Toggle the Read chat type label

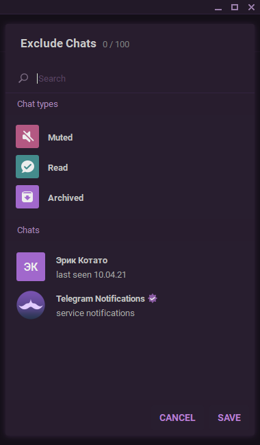pyautogui.click(x=57, y=167)
